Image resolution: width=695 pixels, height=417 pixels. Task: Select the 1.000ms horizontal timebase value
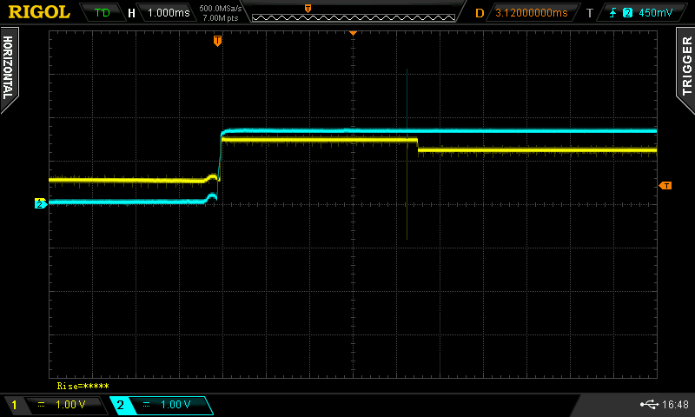pos(169,12)
